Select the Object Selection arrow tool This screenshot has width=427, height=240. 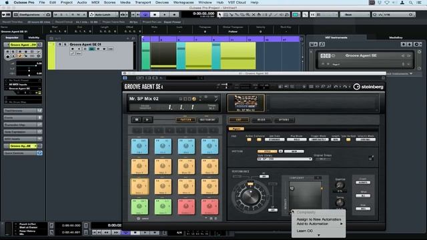coord(220,15)
